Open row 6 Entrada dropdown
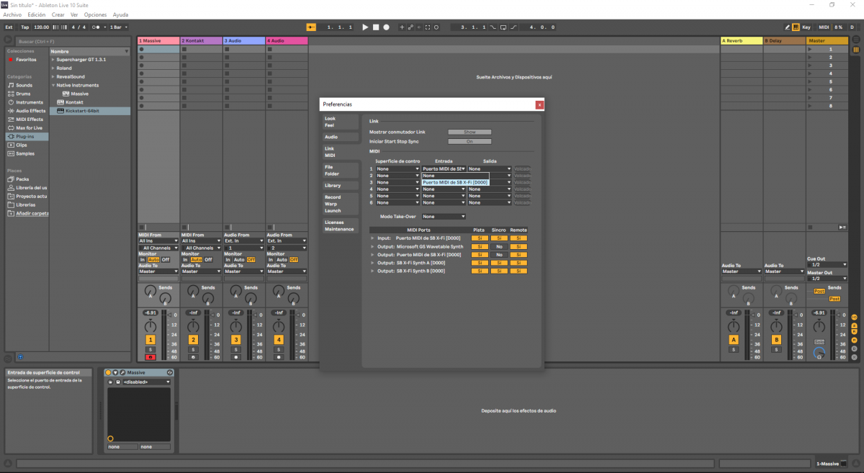The image size is (864, 473). (444, 202)
